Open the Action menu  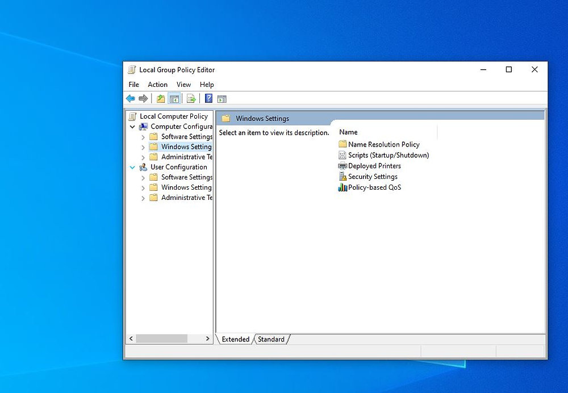(157, 84)
